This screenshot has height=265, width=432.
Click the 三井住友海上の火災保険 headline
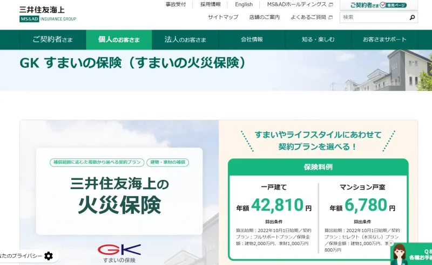(x=119, y=196)
